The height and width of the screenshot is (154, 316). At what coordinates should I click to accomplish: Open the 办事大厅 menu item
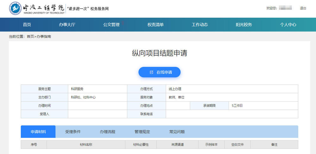click(67, 25)
